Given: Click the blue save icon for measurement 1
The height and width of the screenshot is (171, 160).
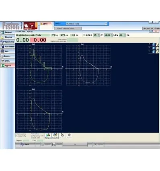Looking at the screenshot, I should click(x=154, y=52).
